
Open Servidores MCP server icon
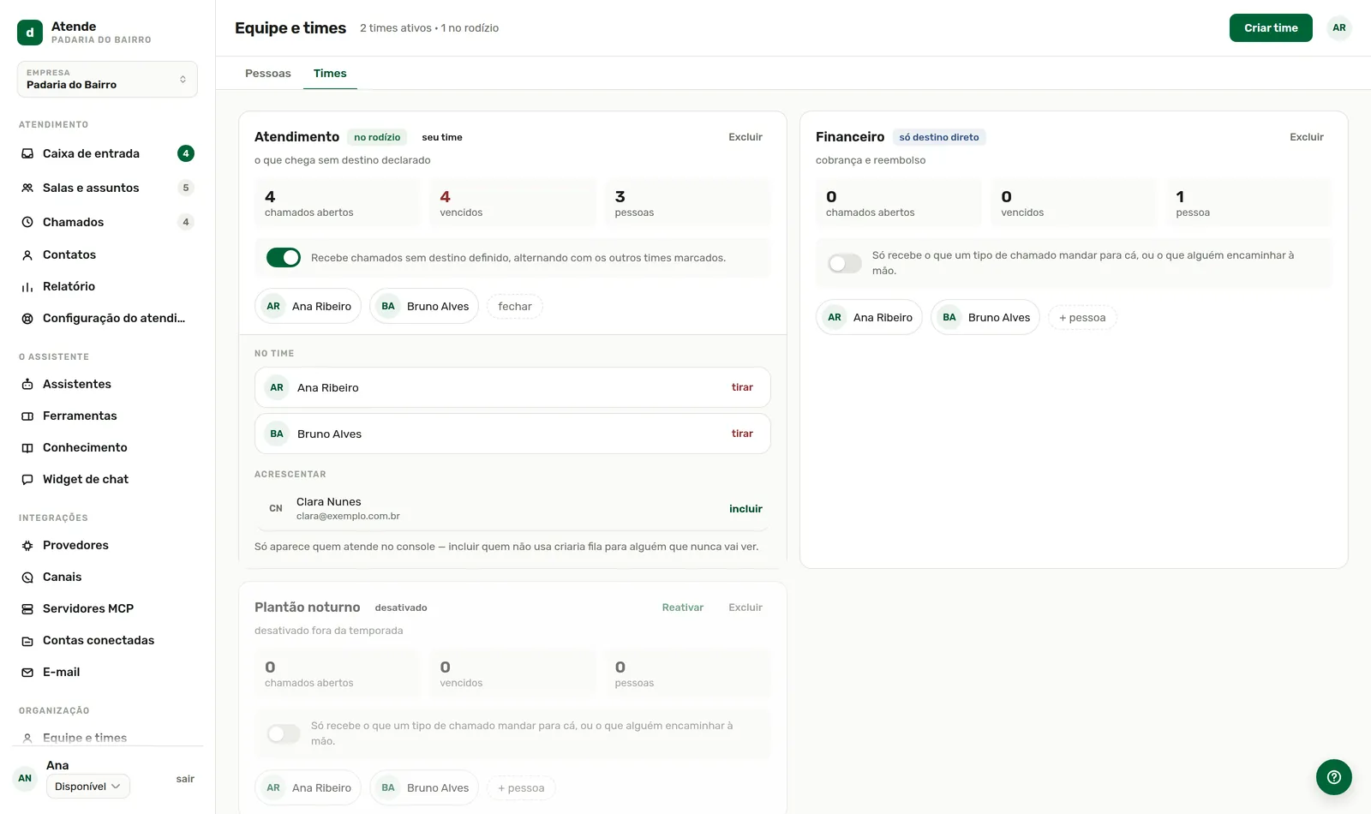click(x=27, y=609)
